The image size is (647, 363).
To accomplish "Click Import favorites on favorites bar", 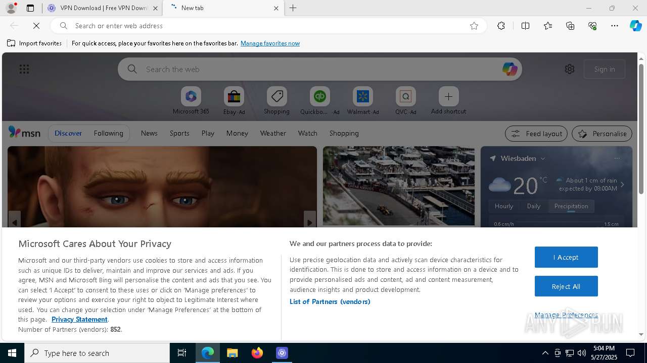I will [34, 43].
